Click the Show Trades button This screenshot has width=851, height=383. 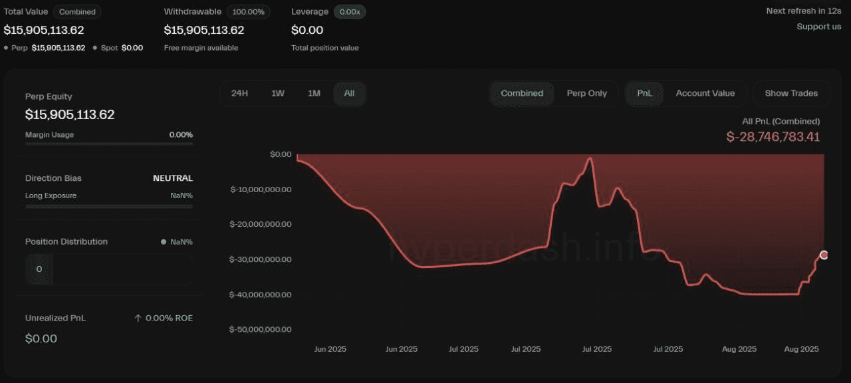(791, 93)
